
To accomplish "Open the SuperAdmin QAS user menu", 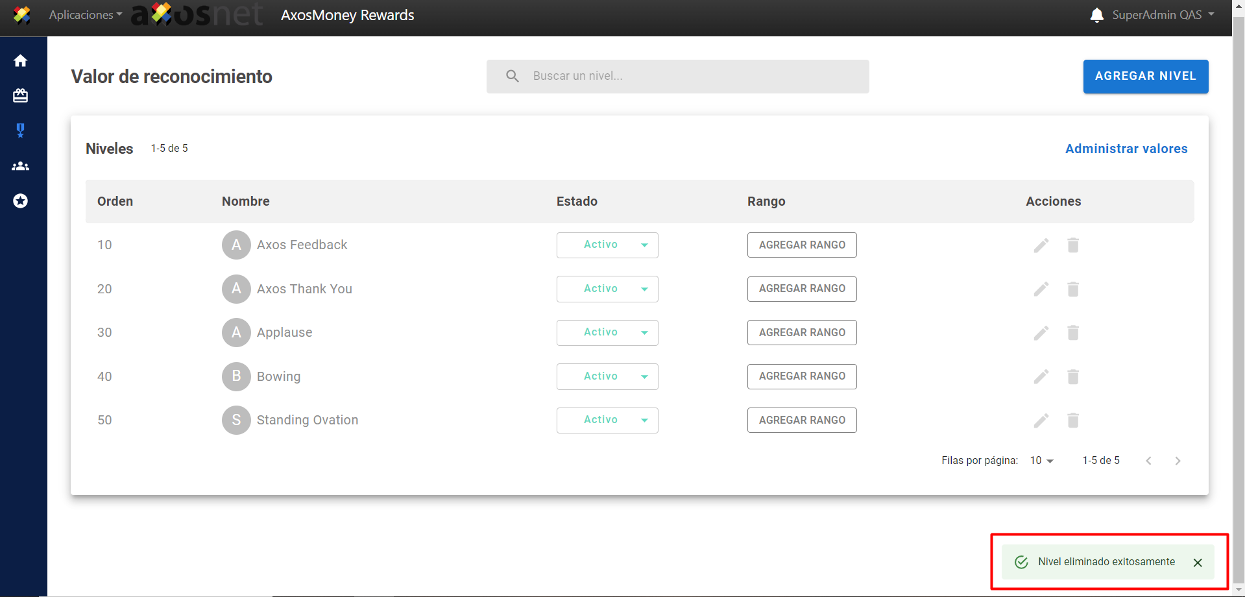I will (1163, 15).
